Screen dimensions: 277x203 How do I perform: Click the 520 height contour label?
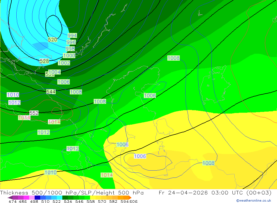coord(53,40)
